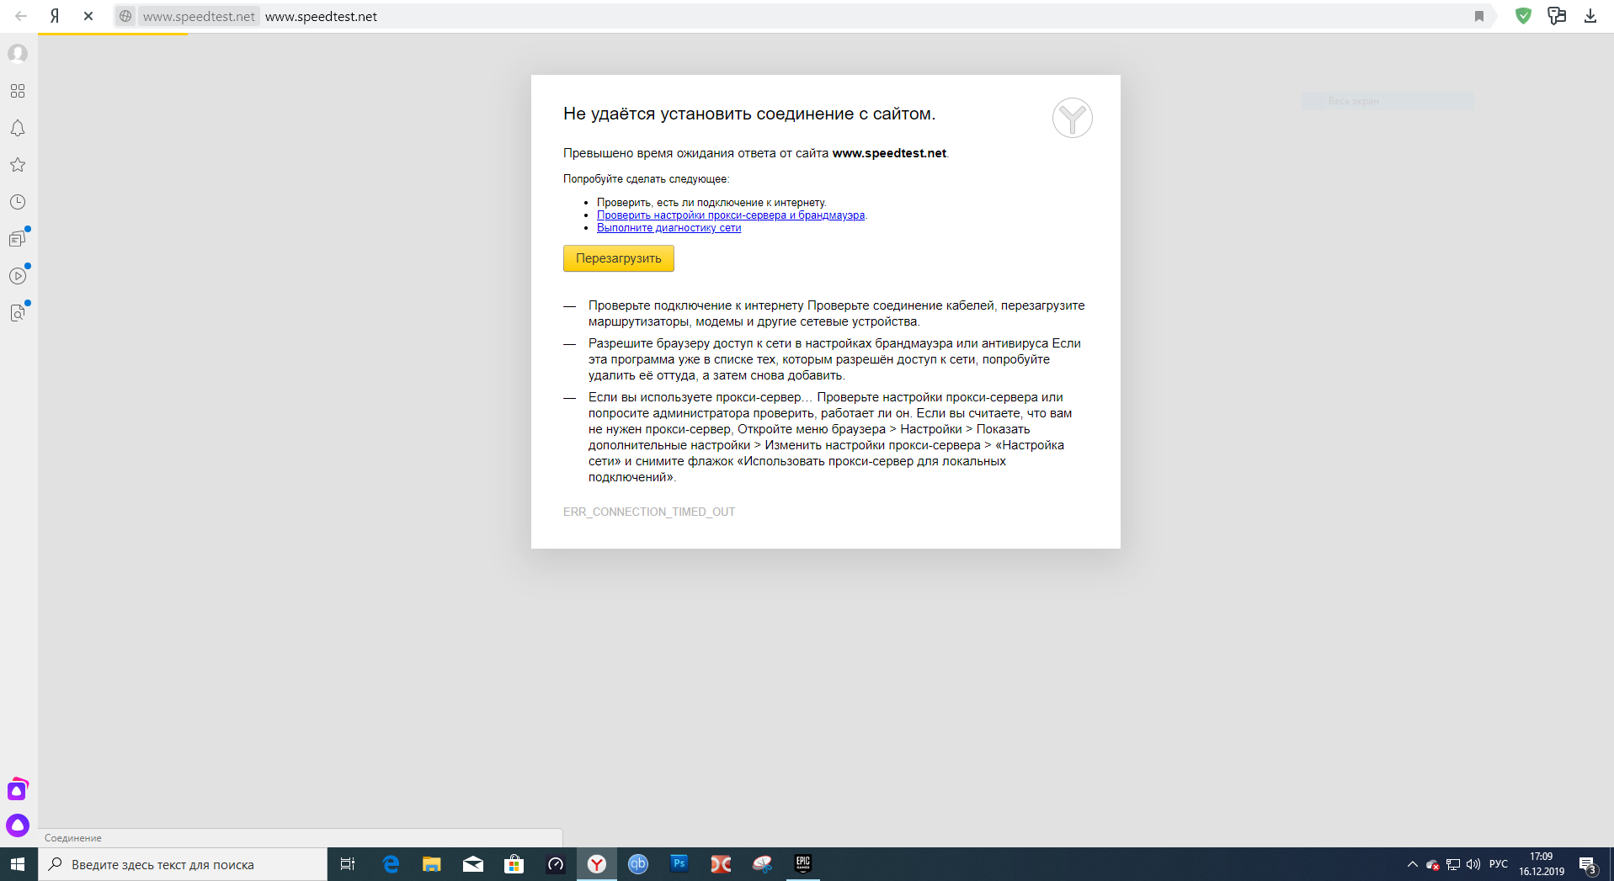This screenshot has height=881, width=1614.
Task: Launch Alice voice assistant purple icon
Action: 18,825
